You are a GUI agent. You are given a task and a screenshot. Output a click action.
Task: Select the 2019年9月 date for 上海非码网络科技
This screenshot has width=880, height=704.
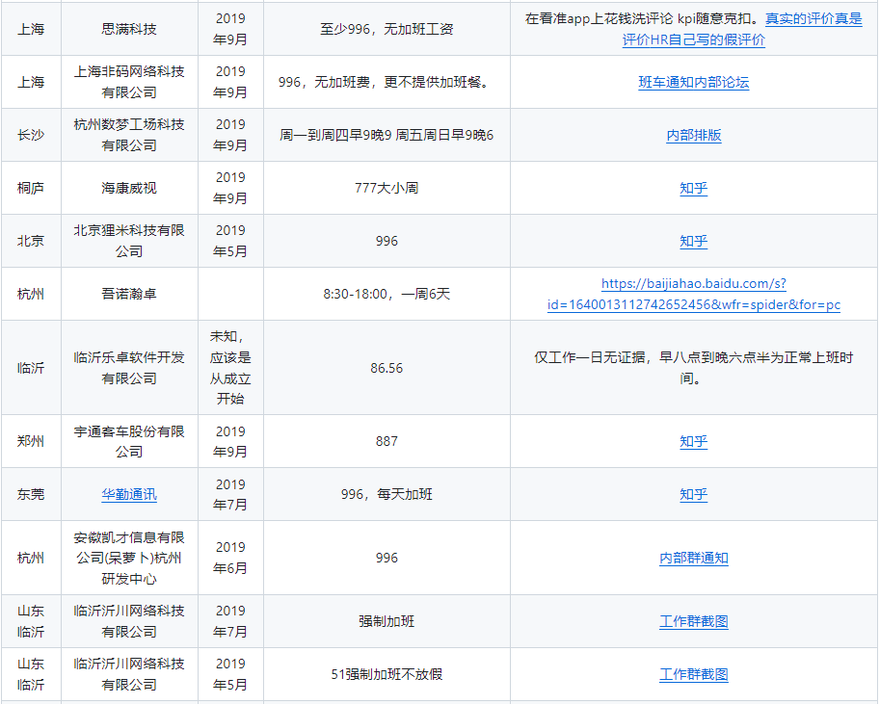230,82
